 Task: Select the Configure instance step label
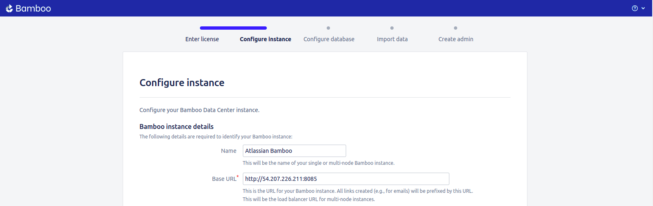coord(266,39)
